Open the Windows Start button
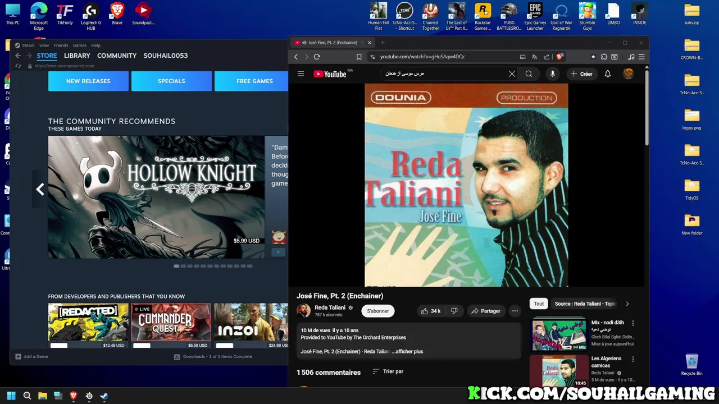The image size is (719, 404). (11, 396)
